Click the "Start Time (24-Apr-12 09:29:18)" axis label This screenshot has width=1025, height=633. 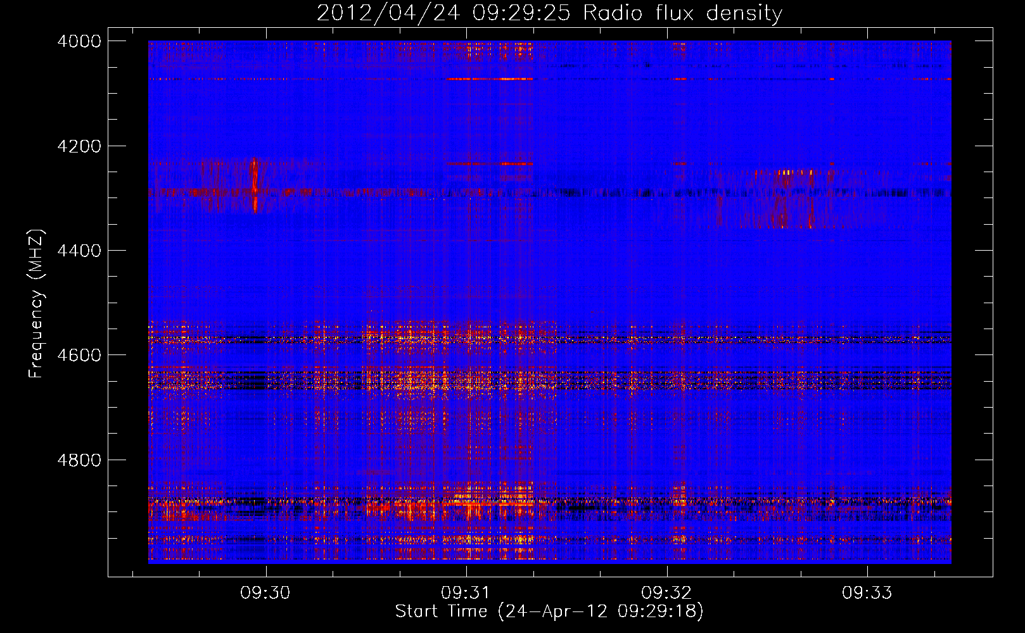click(x=549, y=611)
